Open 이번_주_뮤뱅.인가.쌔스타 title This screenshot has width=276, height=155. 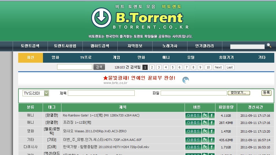(x=102, y=140)
